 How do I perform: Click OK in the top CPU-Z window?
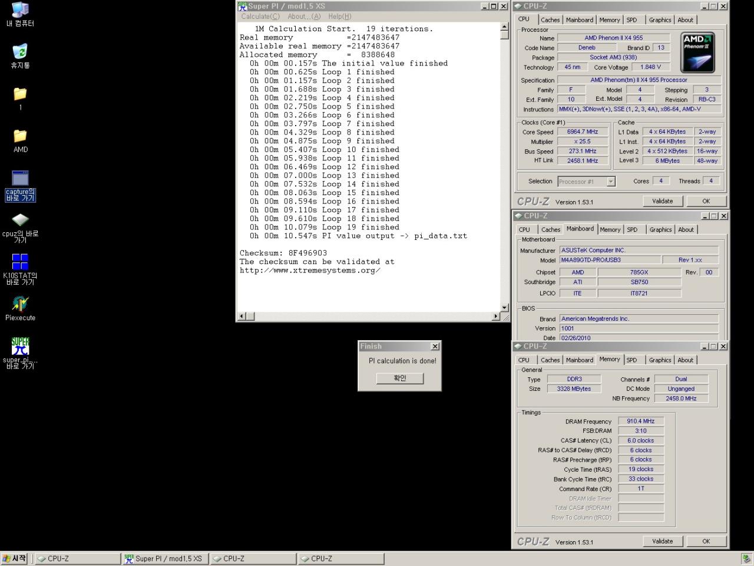pos(706,201)
